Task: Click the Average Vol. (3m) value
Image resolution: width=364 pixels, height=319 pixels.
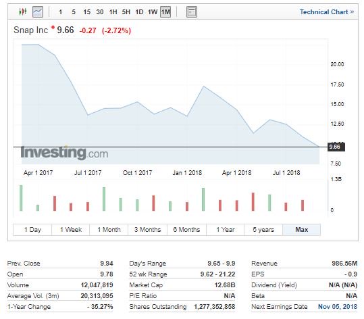Action: click(97, 296)
